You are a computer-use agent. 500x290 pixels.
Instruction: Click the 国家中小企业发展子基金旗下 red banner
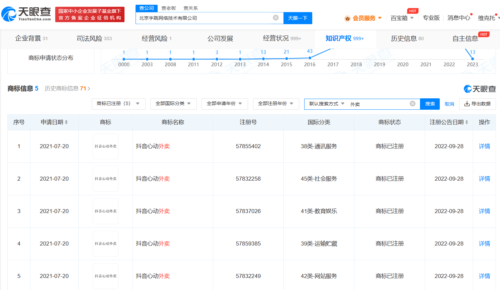(90, 14)
